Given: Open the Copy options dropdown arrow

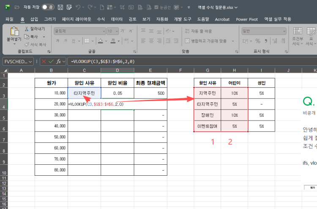Looking at the screenshot, I should click(44, 37).
